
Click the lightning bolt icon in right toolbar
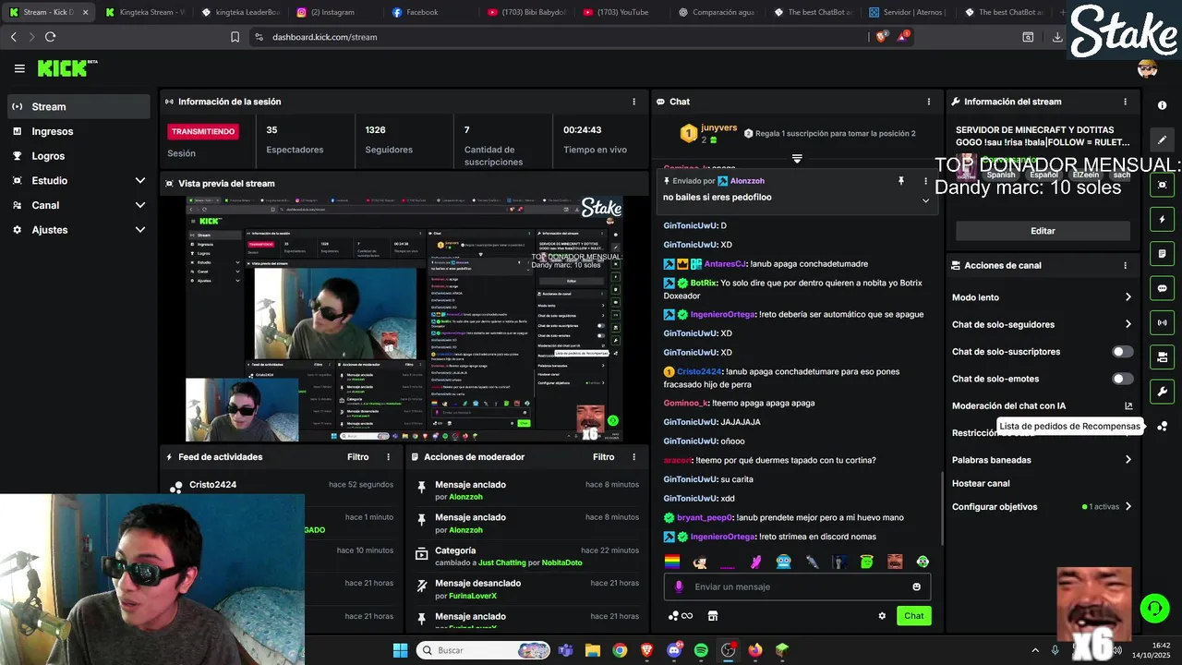click(1162, 220)
